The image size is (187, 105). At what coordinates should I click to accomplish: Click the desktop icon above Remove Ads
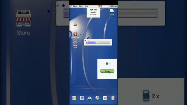tap(75, 24)
